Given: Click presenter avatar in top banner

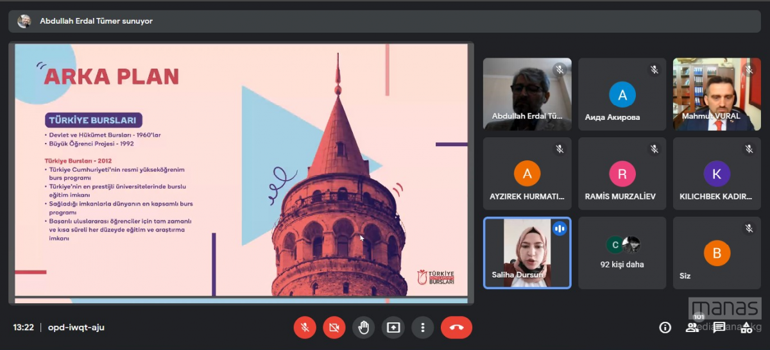Looking at the screenshot, I should [24, 21].
